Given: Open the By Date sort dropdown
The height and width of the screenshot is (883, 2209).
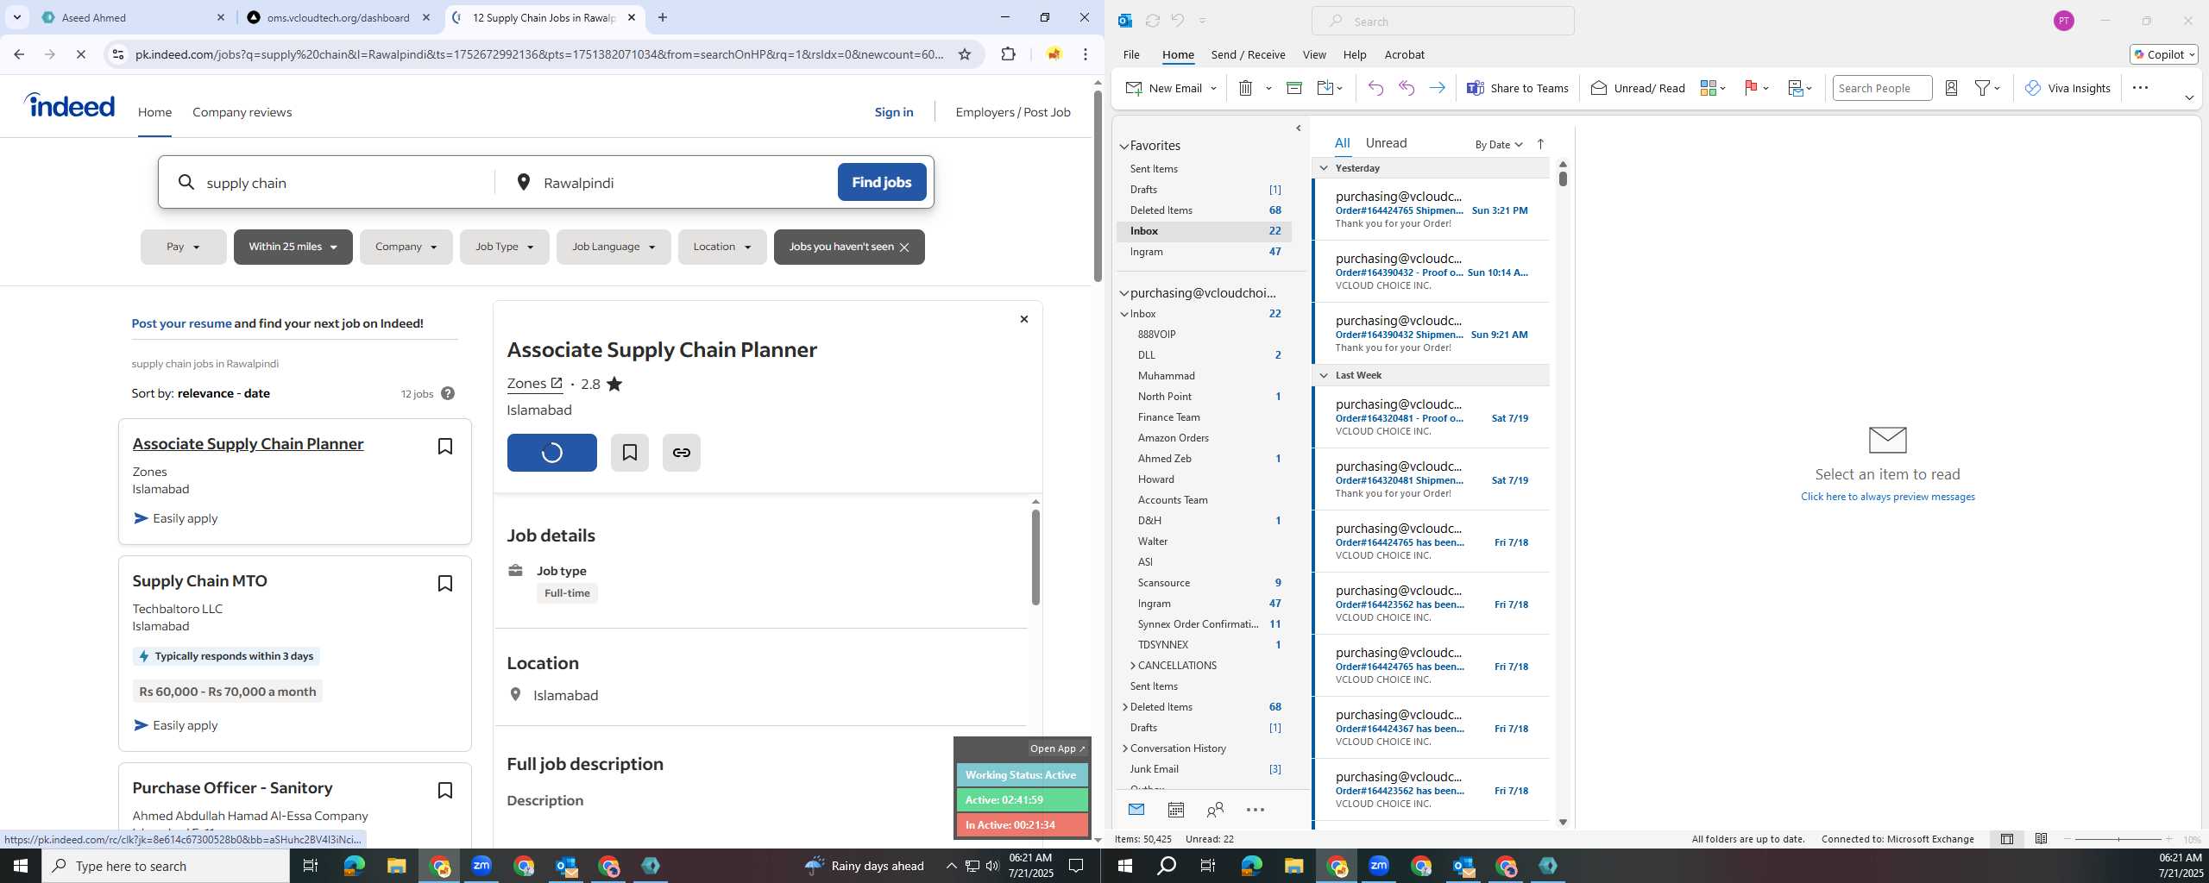Looking at the screenshot, I should coord(1498,145).
